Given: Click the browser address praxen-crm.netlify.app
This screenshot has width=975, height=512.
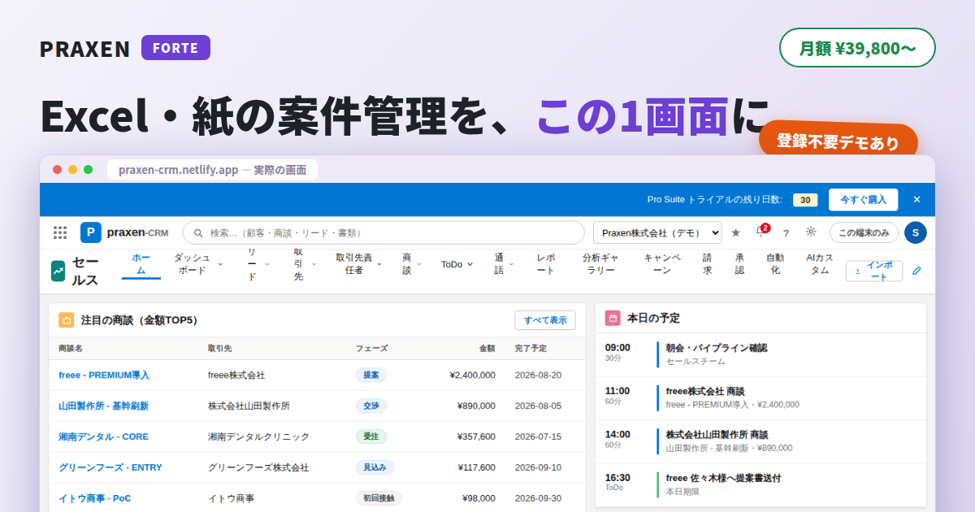Looking at the screenshot, I should coord(178,170).
